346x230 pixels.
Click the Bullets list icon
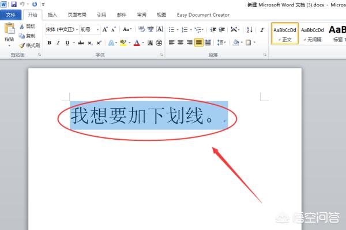coord(172,29)
